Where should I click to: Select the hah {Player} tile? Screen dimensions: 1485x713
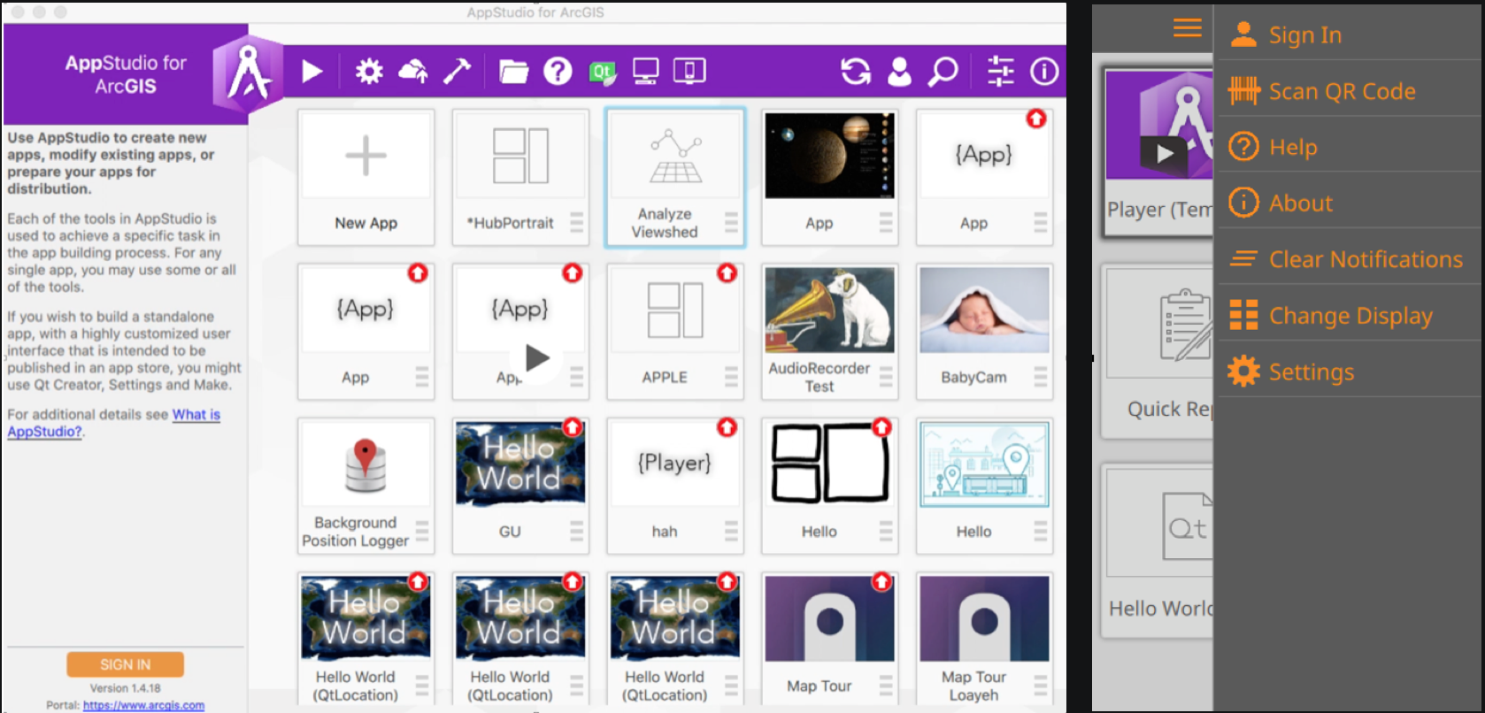(x=675, y=486)
